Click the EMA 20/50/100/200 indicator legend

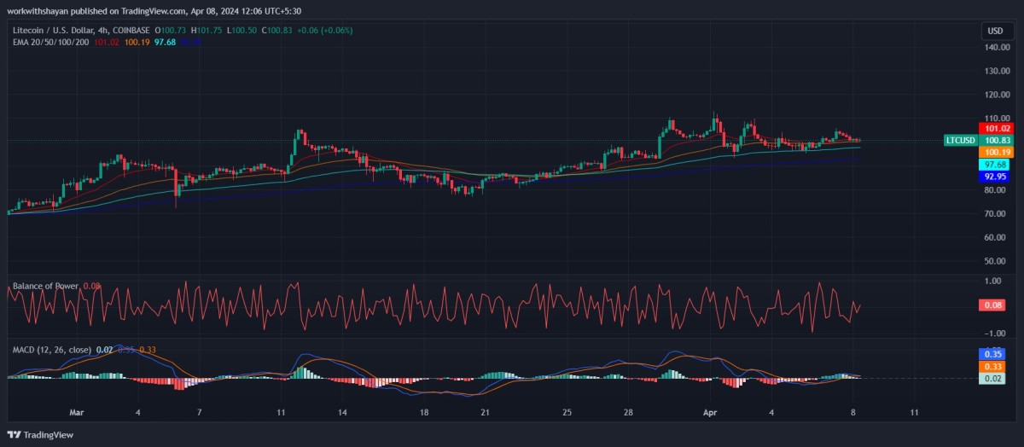[x=50, y=42]
